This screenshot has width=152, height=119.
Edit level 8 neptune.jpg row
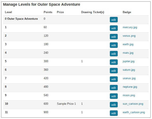coord(114,88)
